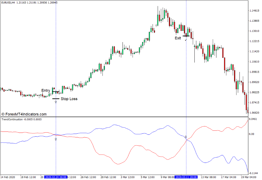Click the Stop Loss text label

point(69,99)
